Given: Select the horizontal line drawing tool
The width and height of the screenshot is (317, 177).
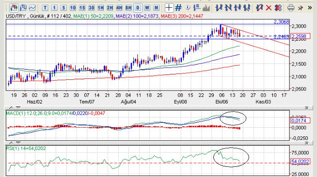Looking at the screenshot, I should click(x=238, y=8).
